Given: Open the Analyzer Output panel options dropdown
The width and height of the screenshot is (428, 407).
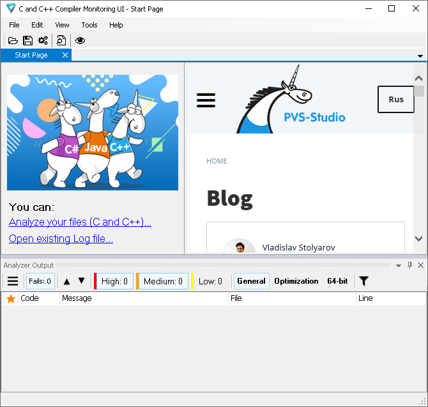Looking at the screenshot, I should click(399, 265).
